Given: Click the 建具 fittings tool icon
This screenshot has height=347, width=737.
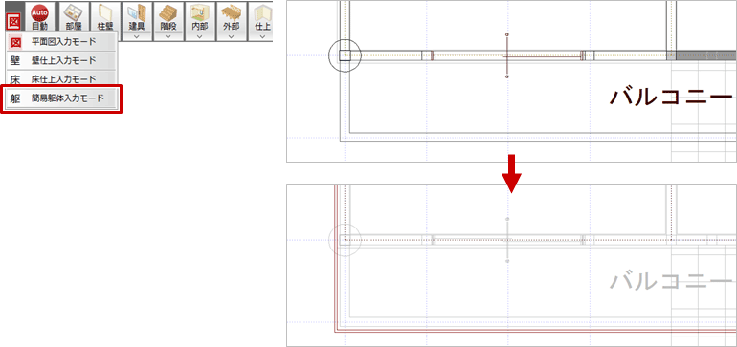Looking at the screenshot, I should [136, 16].
